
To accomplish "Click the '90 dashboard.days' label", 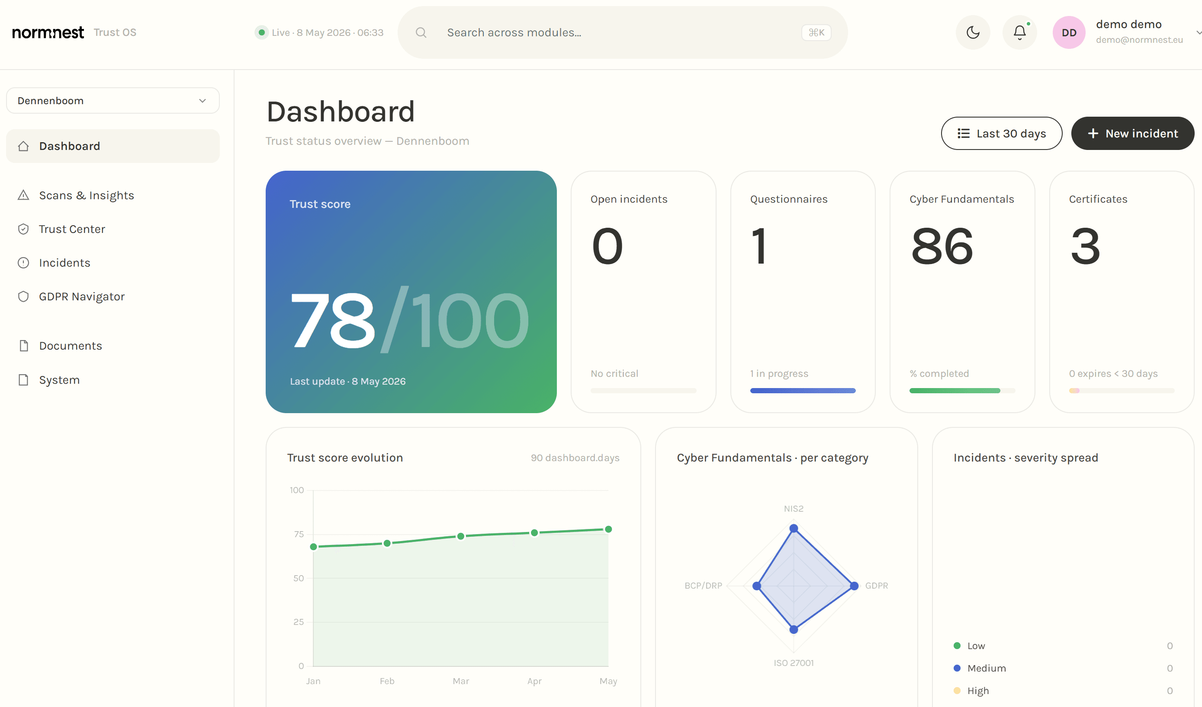I will click(x=575, y=458).
